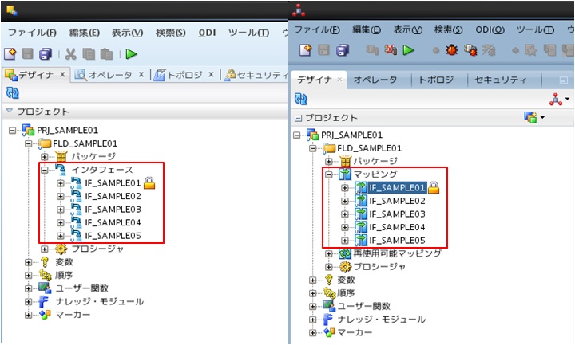575x345 pixels.
Task: Expand 変数 node in left tree
Action: coord(28,262)
